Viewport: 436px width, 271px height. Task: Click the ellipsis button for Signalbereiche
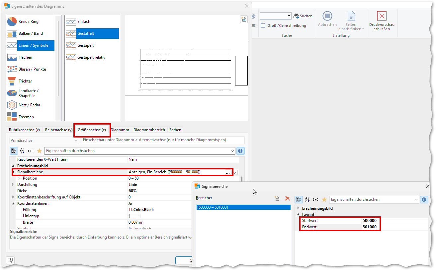click(x=228, y=172)
